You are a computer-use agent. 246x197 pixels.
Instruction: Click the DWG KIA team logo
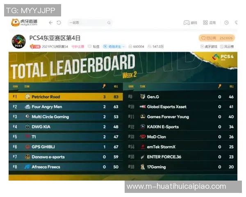(27, 127)
